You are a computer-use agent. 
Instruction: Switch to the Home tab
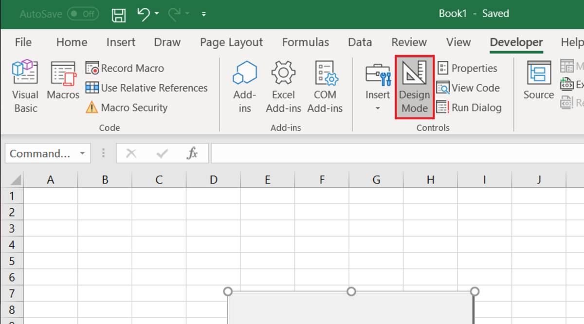(x=72, y=42)
